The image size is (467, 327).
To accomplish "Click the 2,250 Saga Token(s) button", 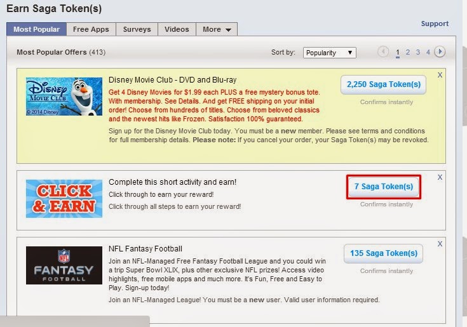I will pos(383,84).
